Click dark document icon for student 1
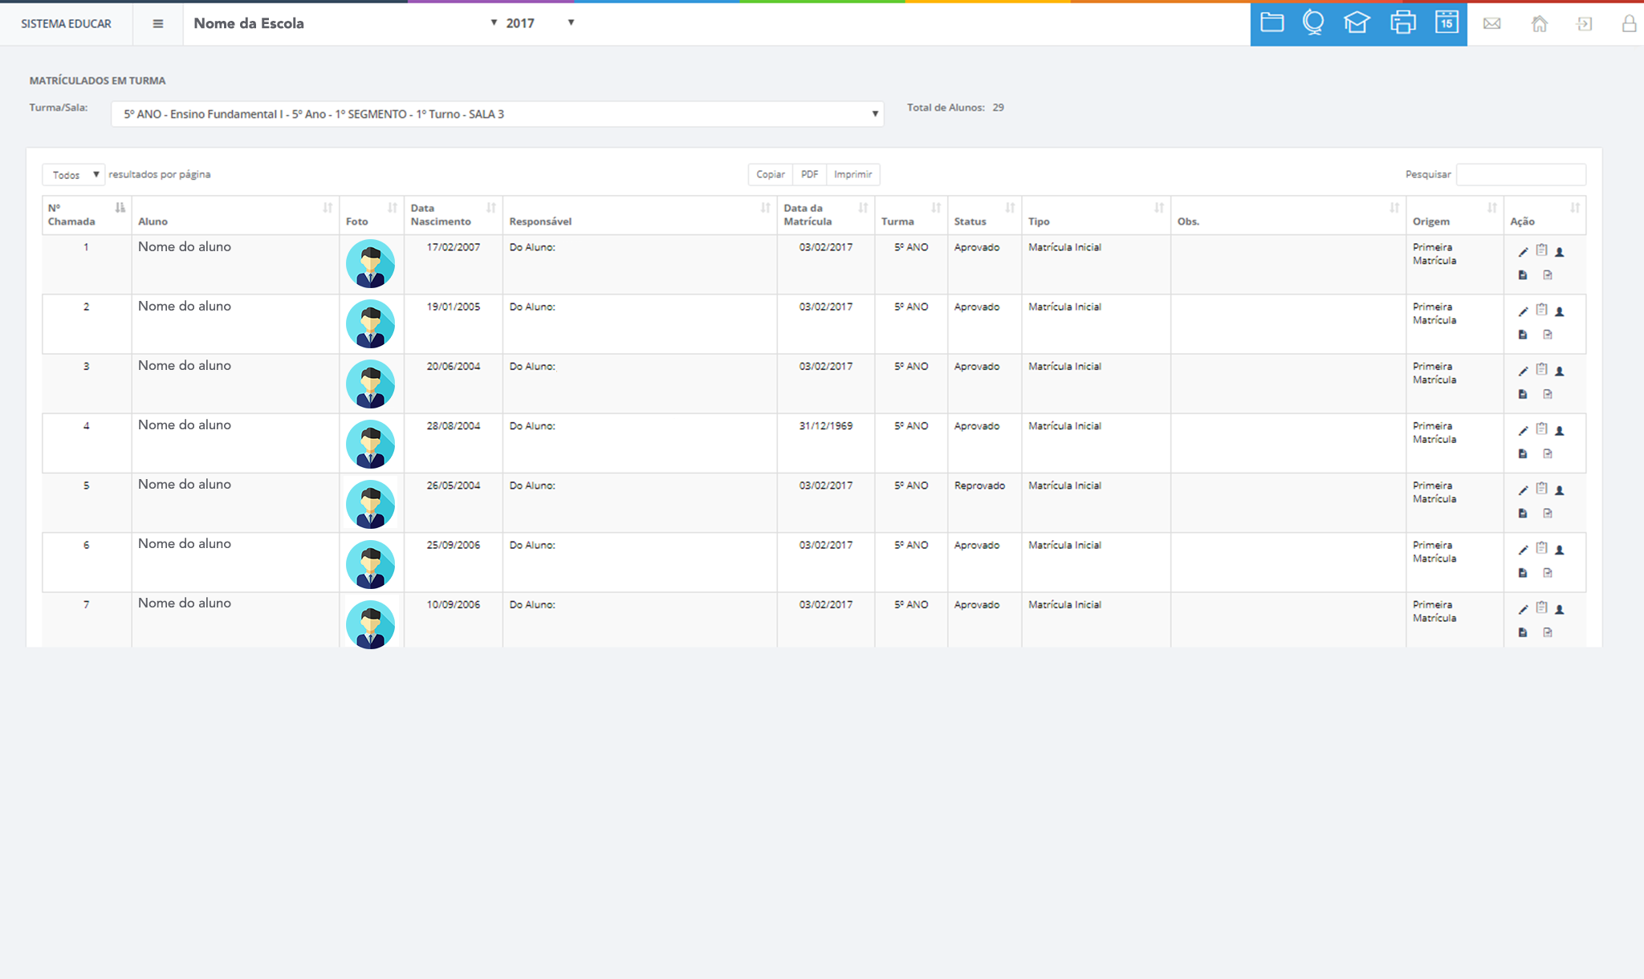Image resolution: width=1644 pixels, height=979 pixels. coord(1523,275)
